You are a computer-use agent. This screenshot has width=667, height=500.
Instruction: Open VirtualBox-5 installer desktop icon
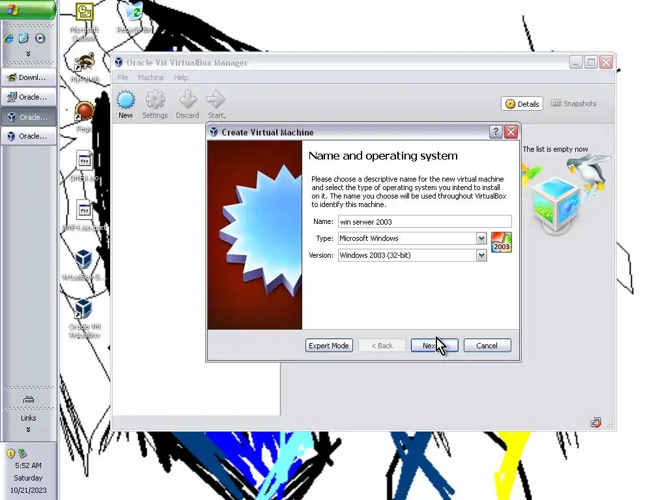(84, 265)
